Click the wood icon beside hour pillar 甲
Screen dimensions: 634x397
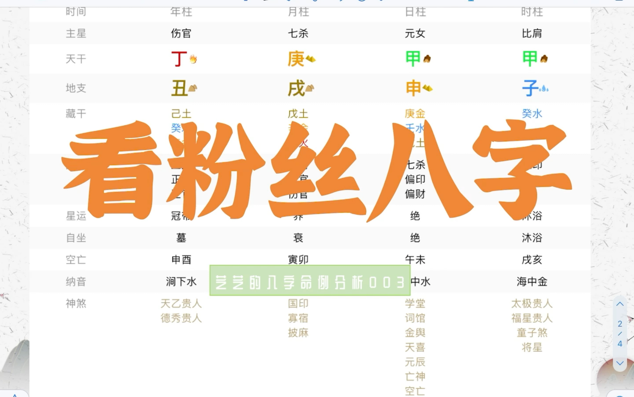tap(544, 59)
